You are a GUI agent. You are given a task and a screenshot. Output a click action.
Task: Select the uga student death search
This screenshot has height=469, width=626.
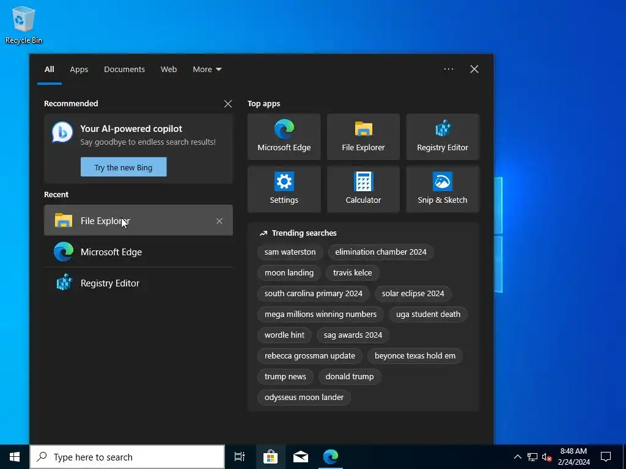[x=428, y=314]
